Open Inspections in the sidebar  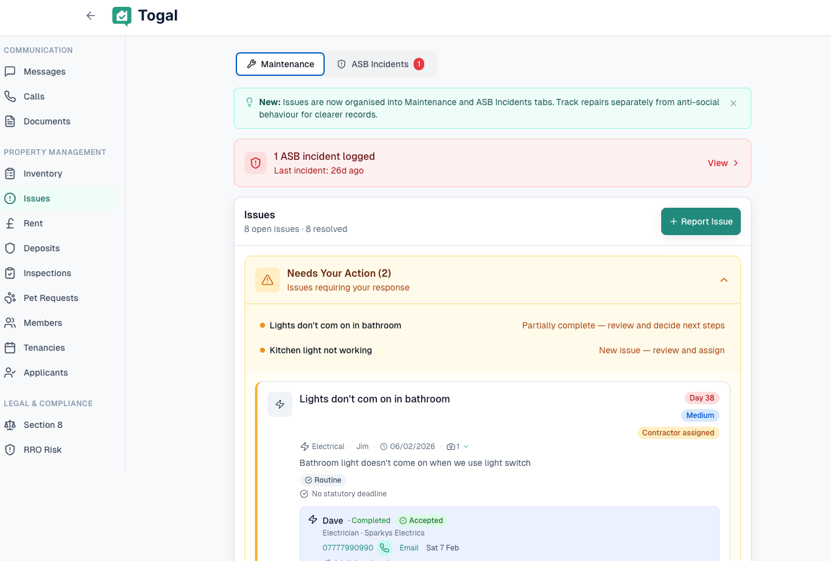pos(47,273)
